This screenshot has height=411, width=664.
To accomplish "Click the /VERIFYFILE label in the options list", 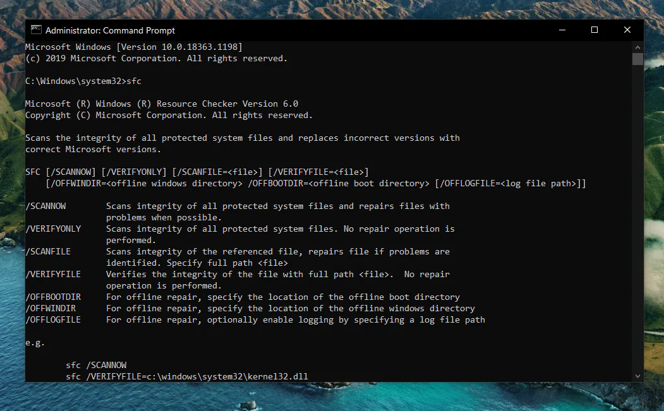I will 53,274.
